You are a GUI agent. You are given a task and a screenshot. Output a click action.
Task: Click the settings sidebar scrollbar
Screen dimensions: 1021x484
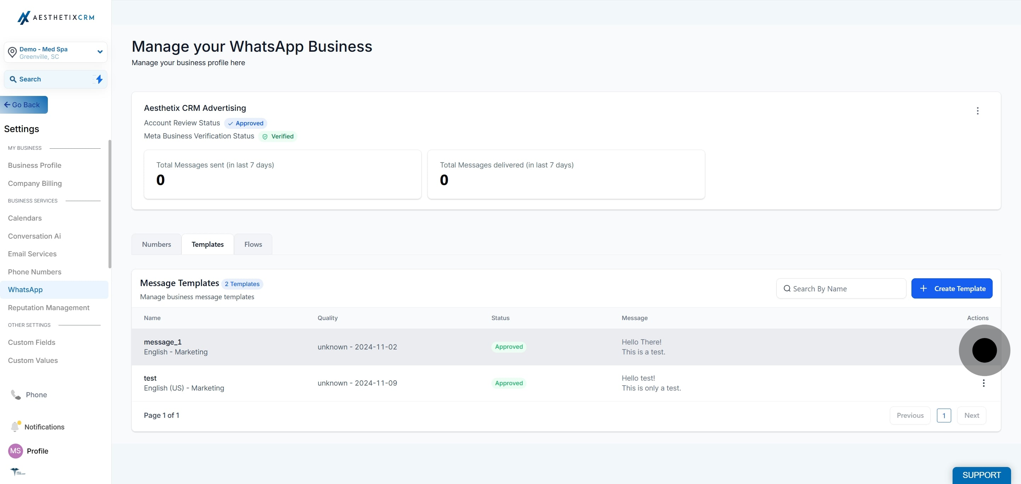click(110, 204)
